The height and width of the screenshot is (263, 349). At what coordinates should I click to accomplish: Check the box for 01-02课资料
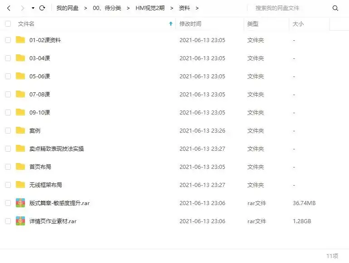(x=8, y=40)
